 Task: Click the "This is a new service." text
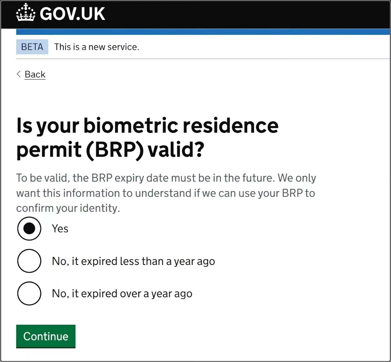(x=97, y=47)
